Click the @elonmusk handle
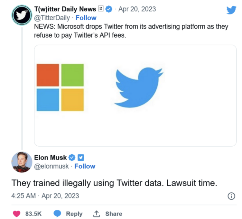This screenshot has width=242, height=219. tap(51, 166)
